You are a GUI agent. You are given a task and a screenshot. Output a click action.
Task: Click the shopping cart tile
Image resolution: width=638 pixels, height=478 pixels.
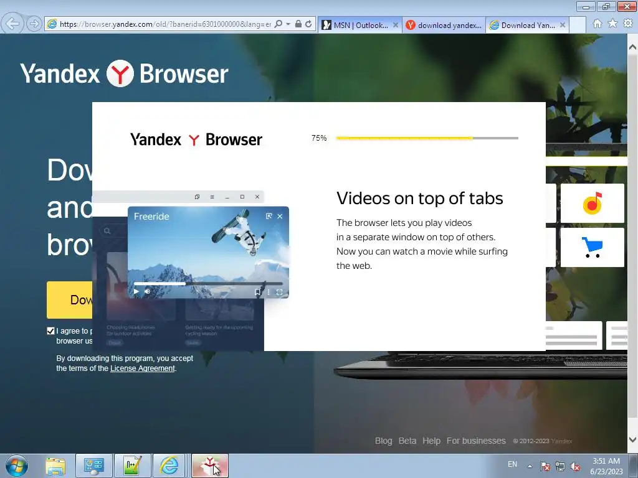click(x=592, y=247)
